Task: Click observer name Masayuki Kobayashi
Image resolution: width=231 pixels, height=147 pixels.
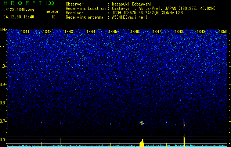Action: pyautogui.click(x=132, y=4)
